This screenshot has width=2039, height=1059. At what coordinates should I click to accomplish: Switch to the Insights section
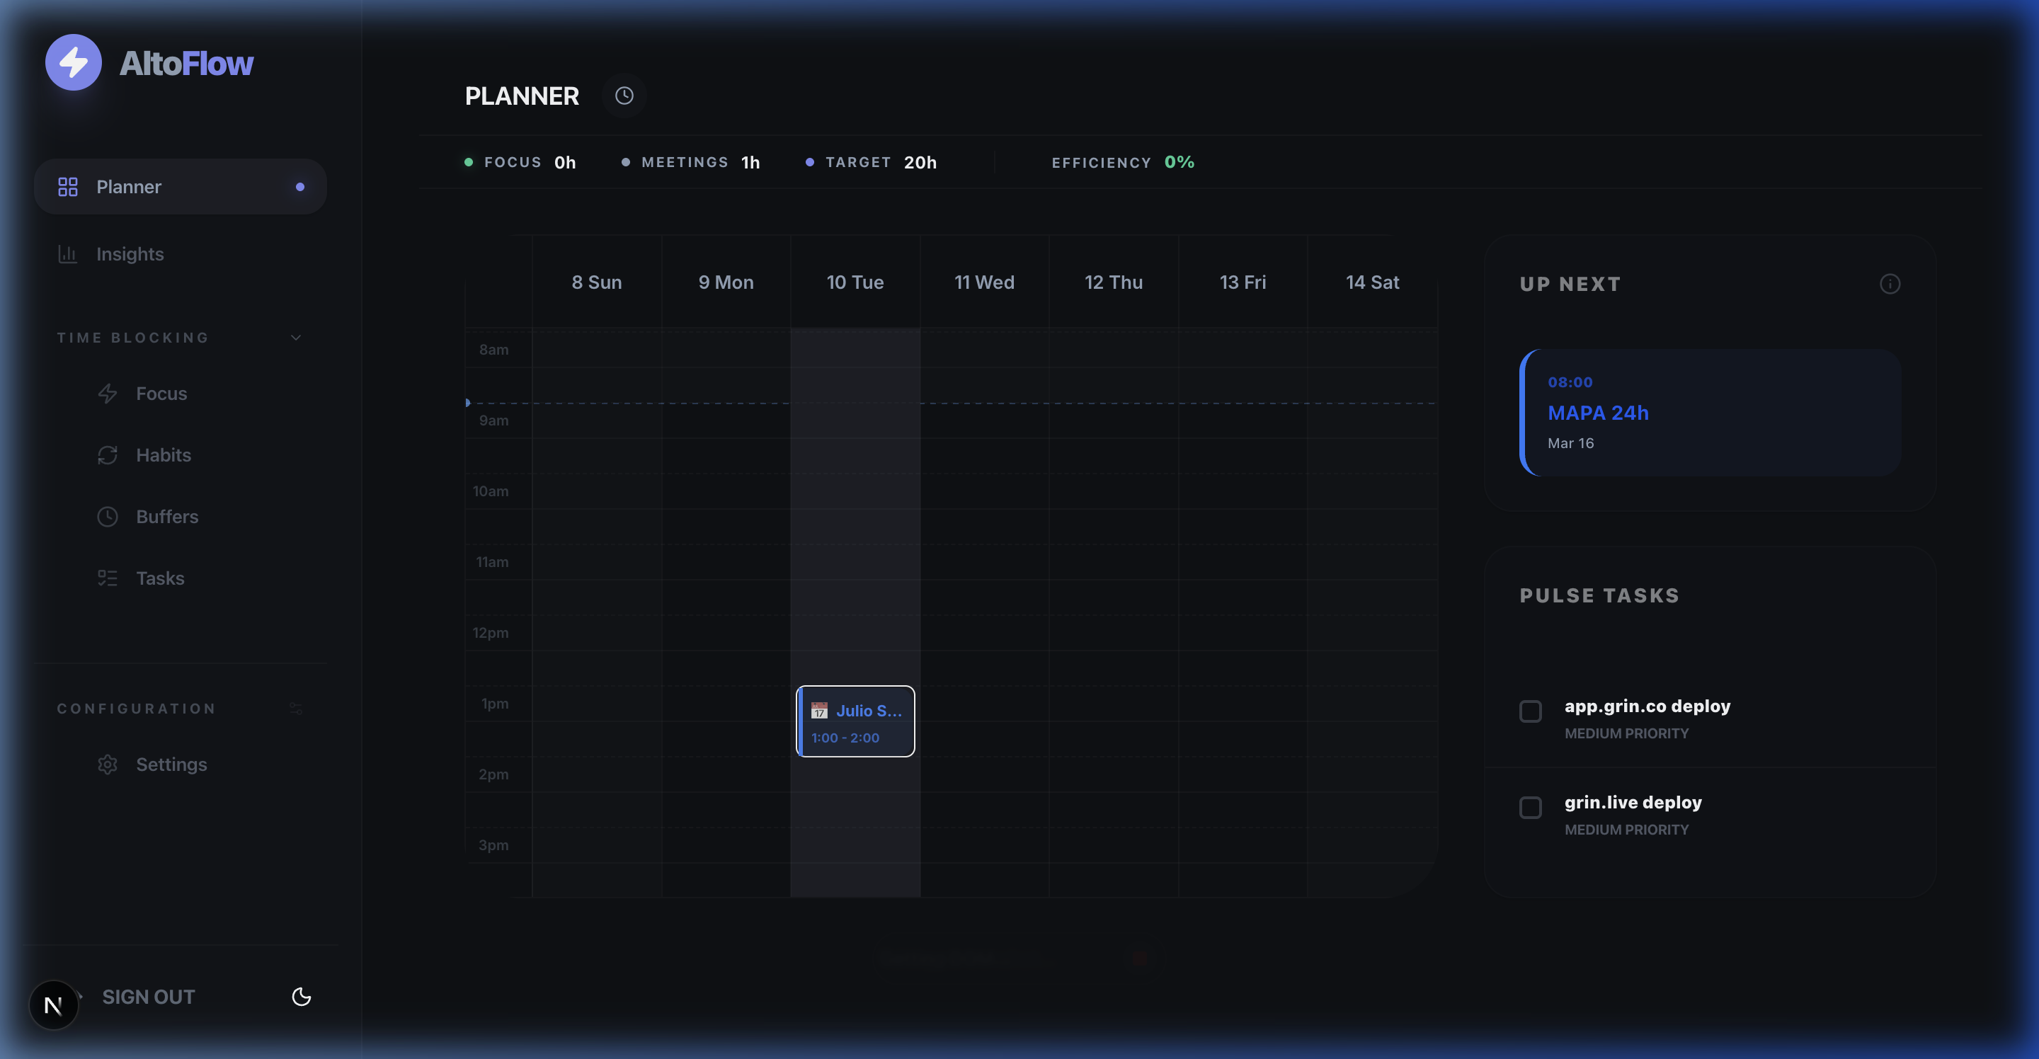coord(130,253)
